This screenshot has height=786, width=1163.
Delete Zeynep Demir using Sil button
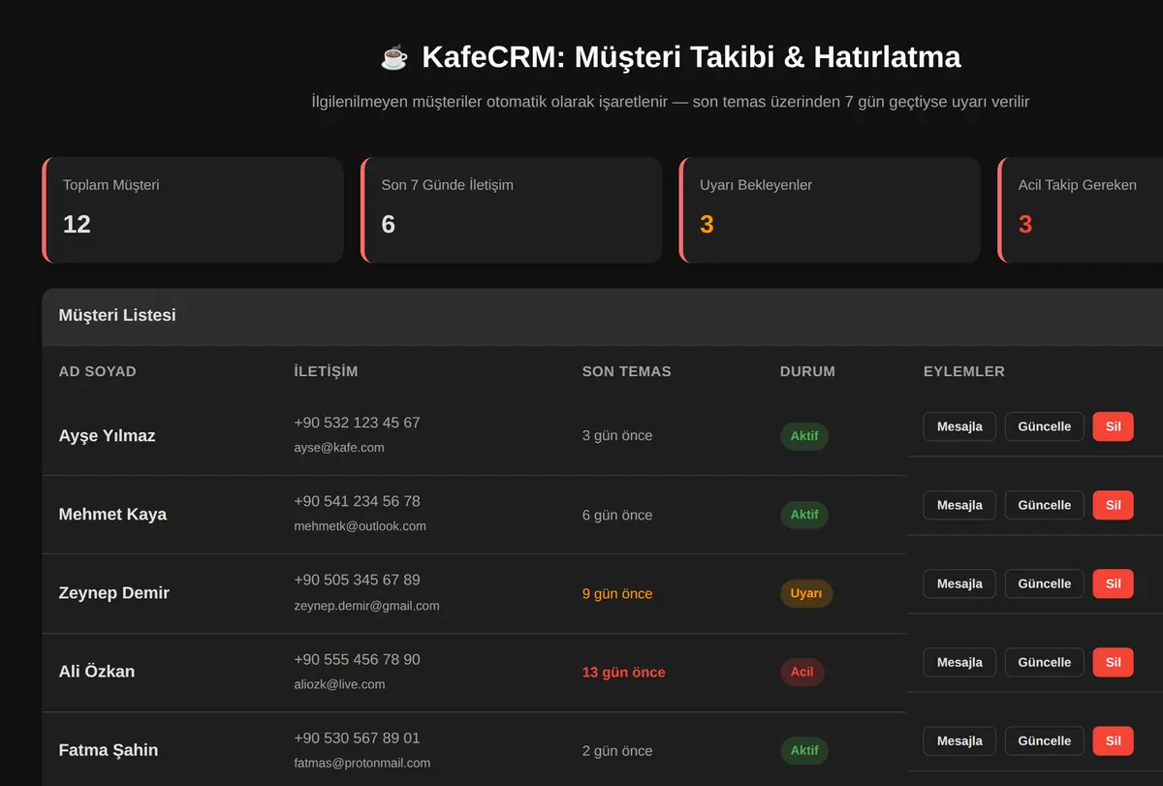[1113, 583]
